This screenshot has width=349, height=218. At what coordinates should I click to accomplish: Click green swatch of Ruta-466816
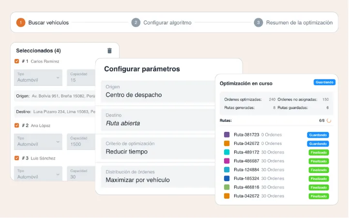coord(227,188)
